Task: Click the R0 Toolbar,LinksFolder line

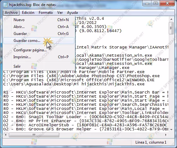Action: pyautogui.click(x=86, y=113)
